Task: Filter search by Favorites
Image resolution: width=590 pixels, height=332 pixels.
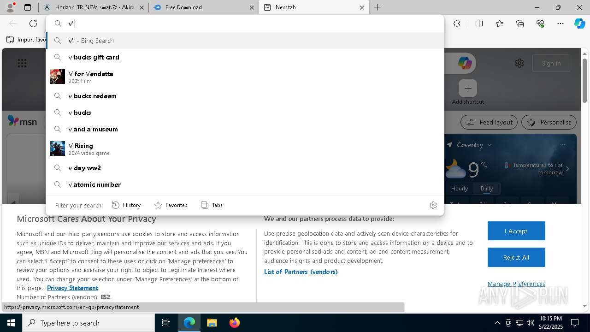Action: [x=171, y=205]
